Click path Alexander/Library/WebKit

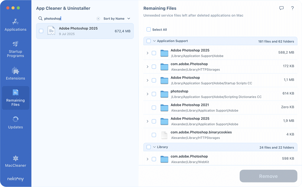pos(190,162)
